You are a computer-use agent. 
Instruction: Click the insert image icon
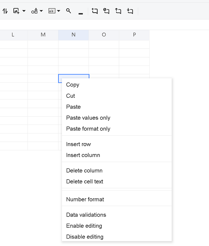coord(16,11)
